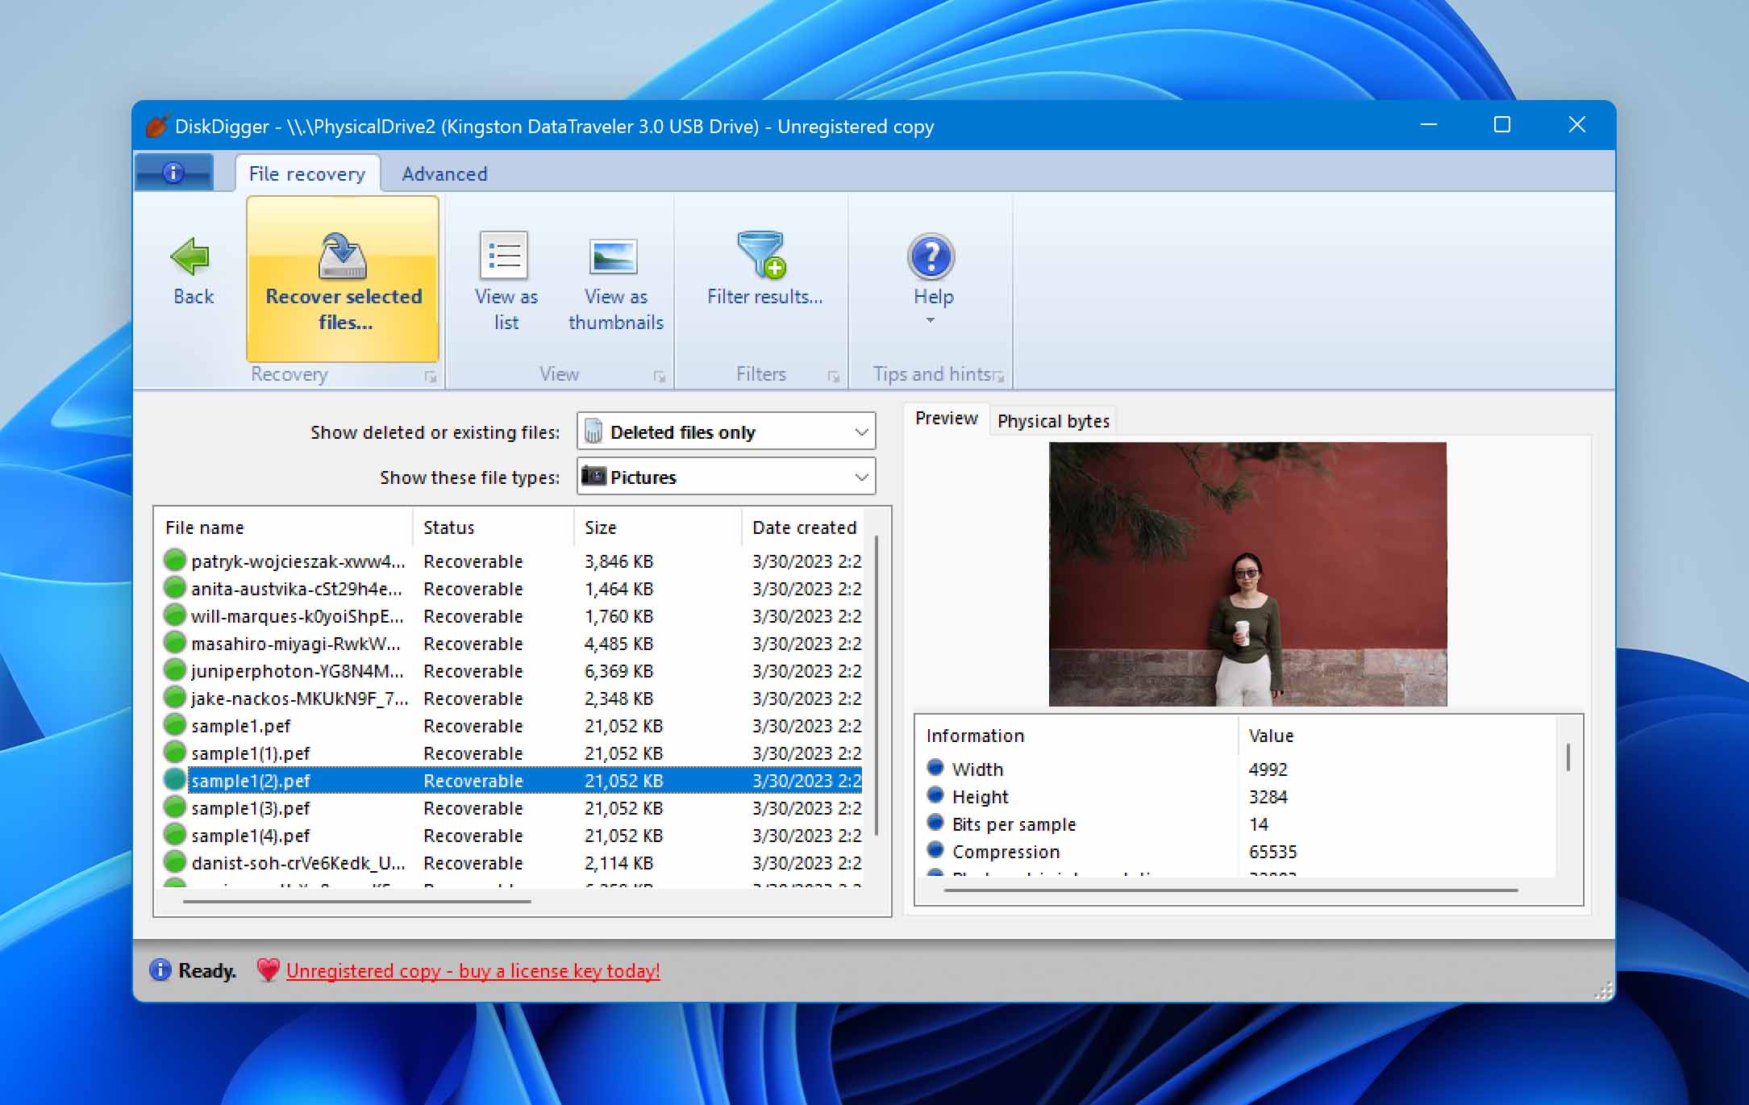This screenshot has height=1105, width=1749.
Task: Click green status dot of sample1.pef
Action: pos(174,724)
